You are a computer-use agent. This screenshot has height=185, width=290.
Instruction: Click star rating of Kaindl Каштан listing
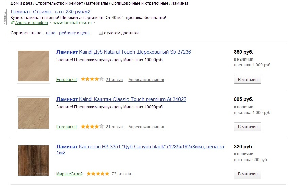[x=92, y=127]
